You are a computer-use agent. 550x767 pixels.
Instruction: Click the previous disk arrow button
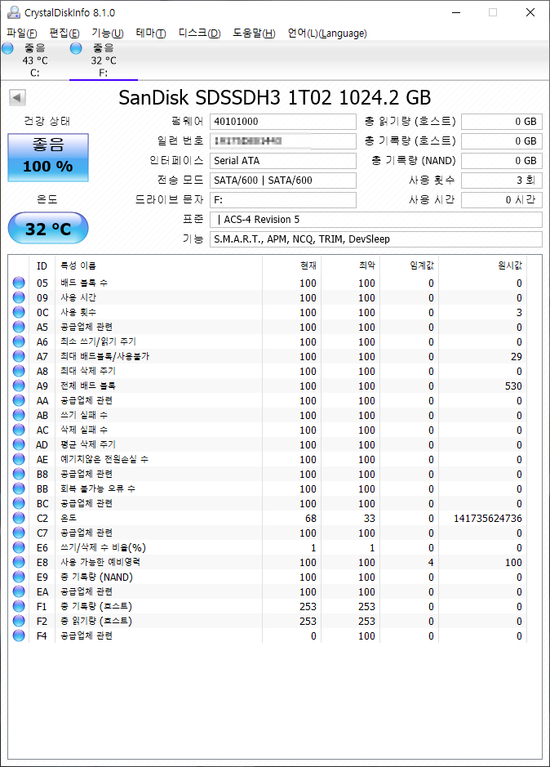click(18, 97)
